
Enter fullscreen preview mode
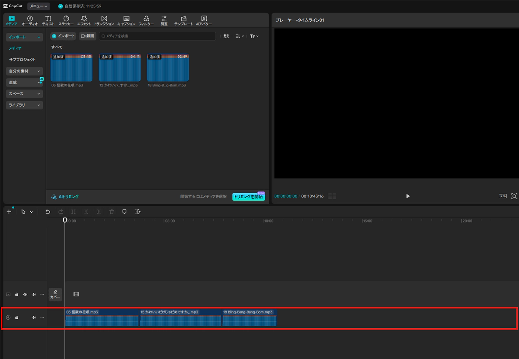(514, 196)
